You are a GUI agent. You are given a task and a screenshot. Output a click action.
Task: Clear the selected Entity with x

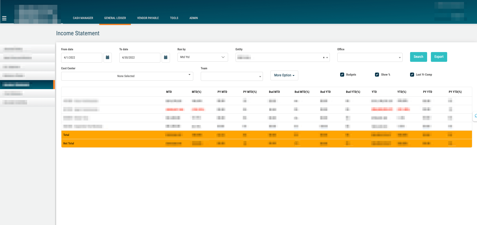(324, 58)
